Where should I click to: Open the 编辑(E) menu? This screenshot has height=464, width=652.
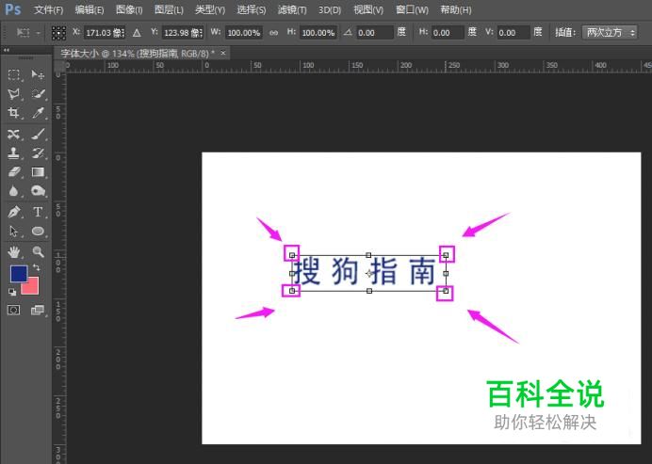coord(90,9)
